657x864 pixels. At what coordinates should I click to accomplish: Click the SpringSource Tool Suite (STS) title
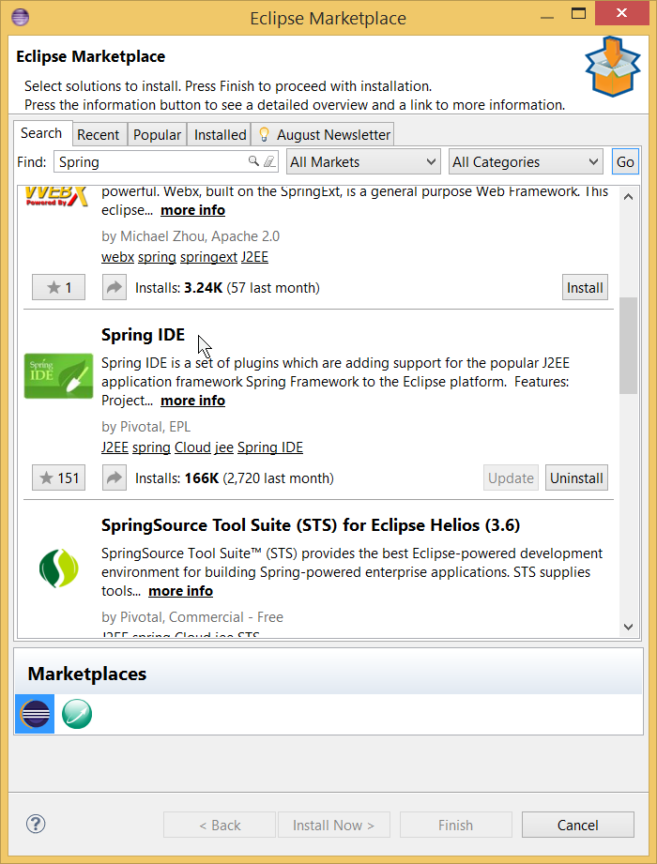click(x=311, y=525)
